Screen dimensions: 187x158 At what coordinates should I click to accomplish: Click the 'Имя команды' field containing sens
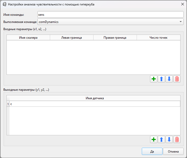[110, 14]
